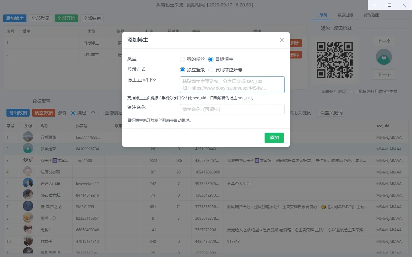Click the round avatar beside the QR code
Screen dimensions: 412x257
point(384,57)
